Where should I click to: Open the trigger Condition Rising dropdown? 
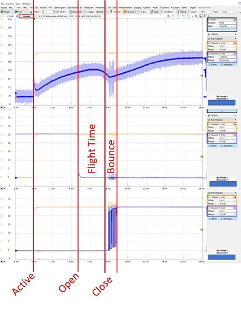pos(183,12)
